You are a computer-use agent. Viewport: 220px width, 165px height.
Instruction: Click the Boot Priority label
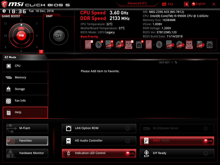(x=89, y=37)
